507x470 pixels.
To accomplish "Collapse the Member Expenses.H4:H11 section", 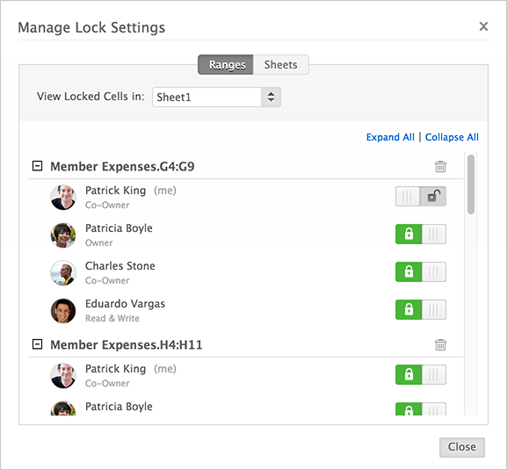I will [37, 344].
